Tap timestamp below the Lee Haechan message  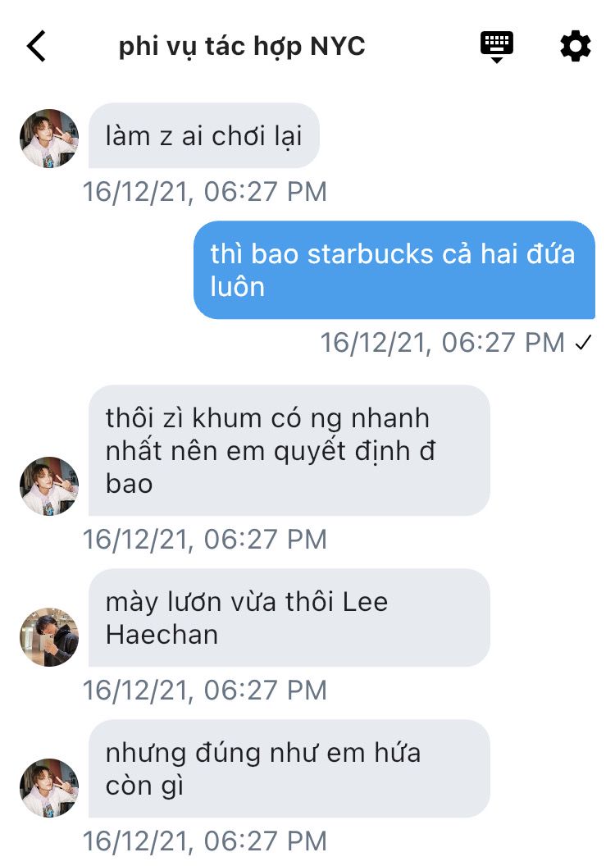(x=205, y=690)
